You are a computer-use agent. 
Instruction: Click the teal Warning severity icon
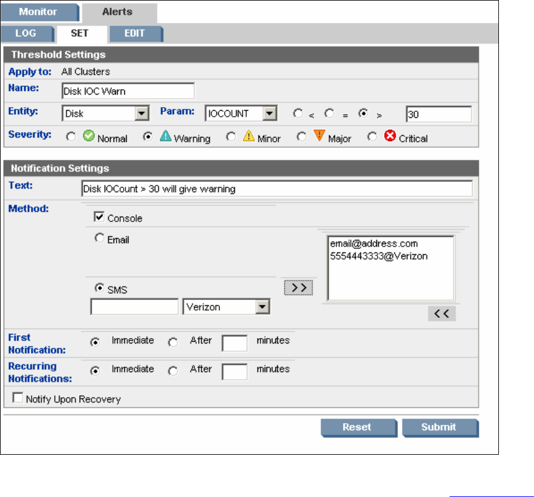click(x=165, y=137)
